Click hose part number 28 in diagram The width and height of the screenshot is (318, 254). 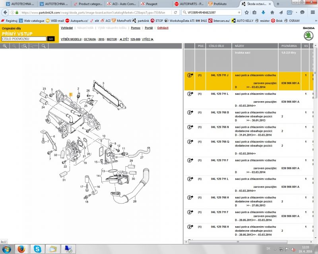pos(135,201)
